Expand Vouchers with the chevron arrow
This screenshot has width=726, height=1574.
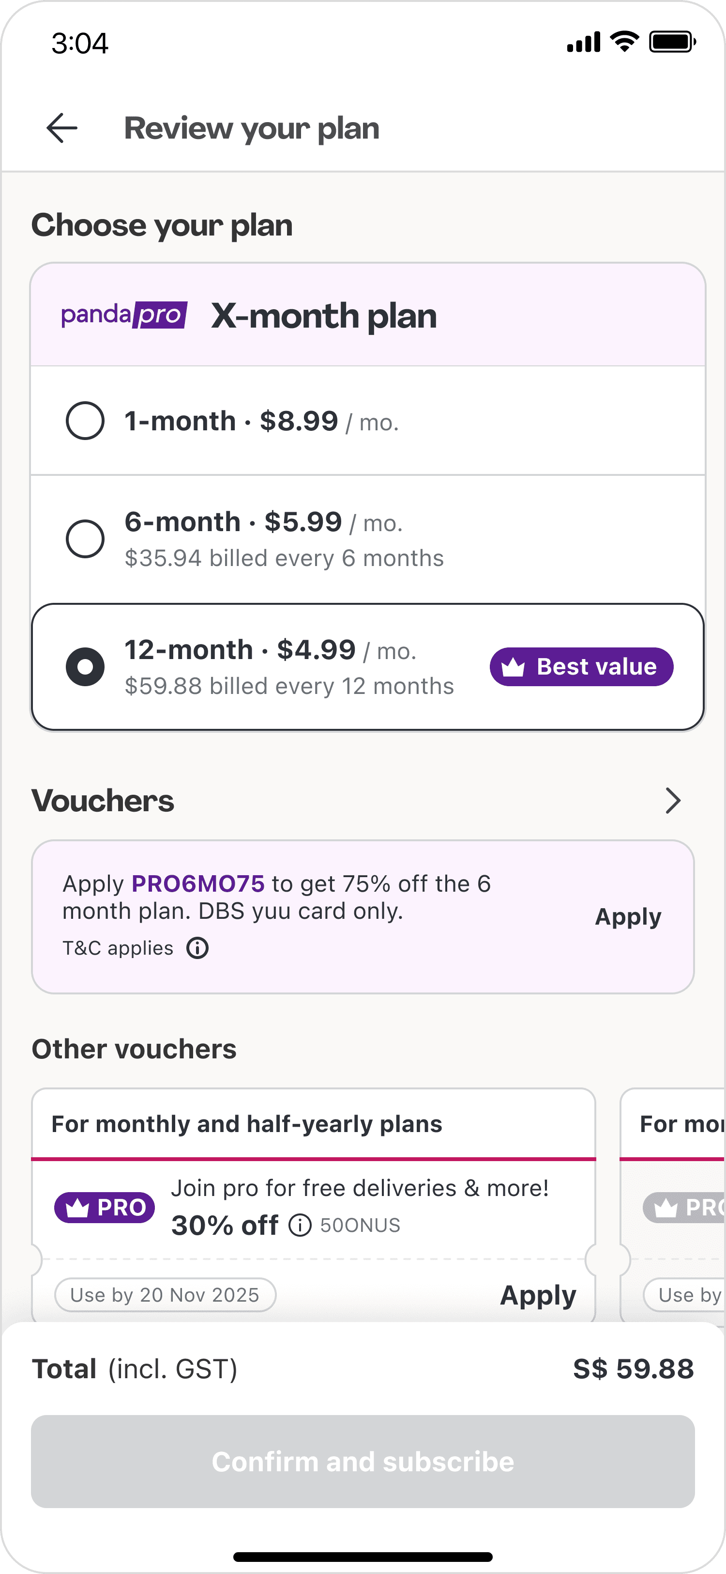(672, 801)
